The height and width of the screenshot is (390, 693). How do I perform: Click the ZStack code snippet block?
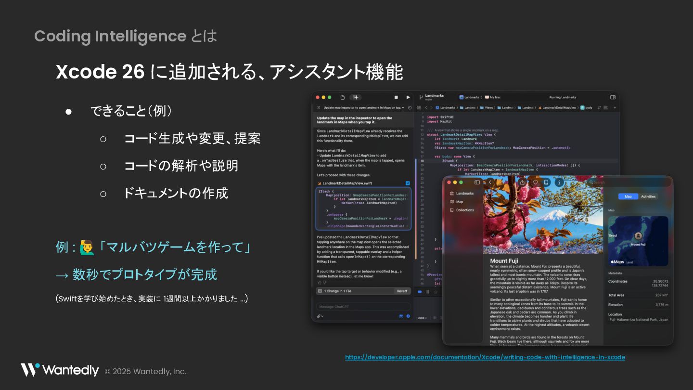pos(363,208)
